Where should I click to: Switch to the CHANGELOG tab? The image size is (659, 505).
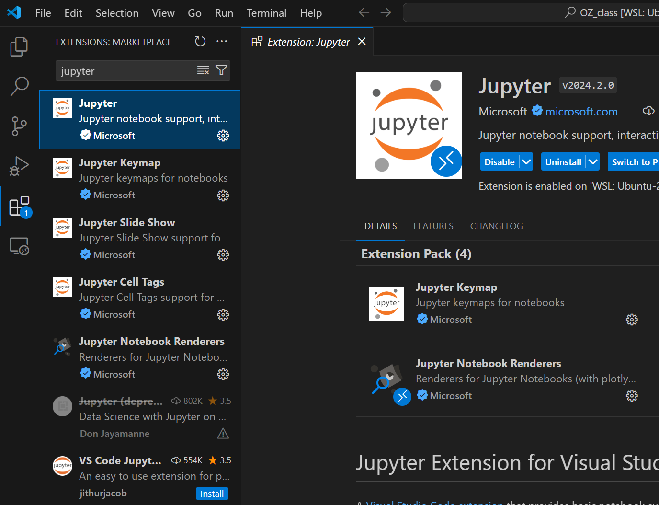click(496, 226)
